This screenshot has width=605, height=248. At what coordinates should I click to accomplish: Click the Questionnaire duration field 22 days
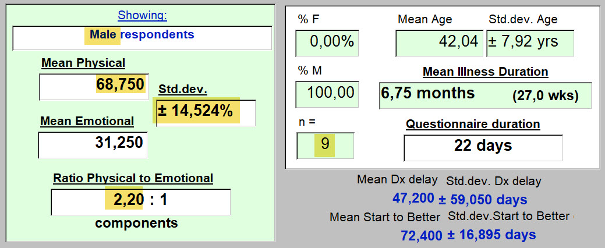(x=483, y=148)
